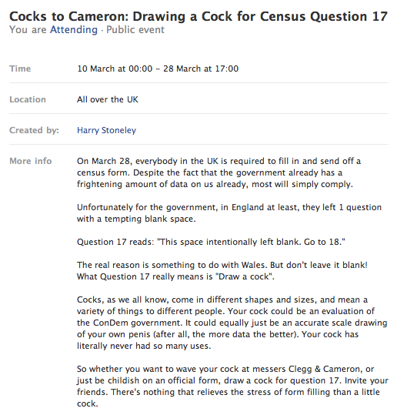Click the Attending status link
The width and height of the screenshot is (397, 415).
(x=74, y=30)
